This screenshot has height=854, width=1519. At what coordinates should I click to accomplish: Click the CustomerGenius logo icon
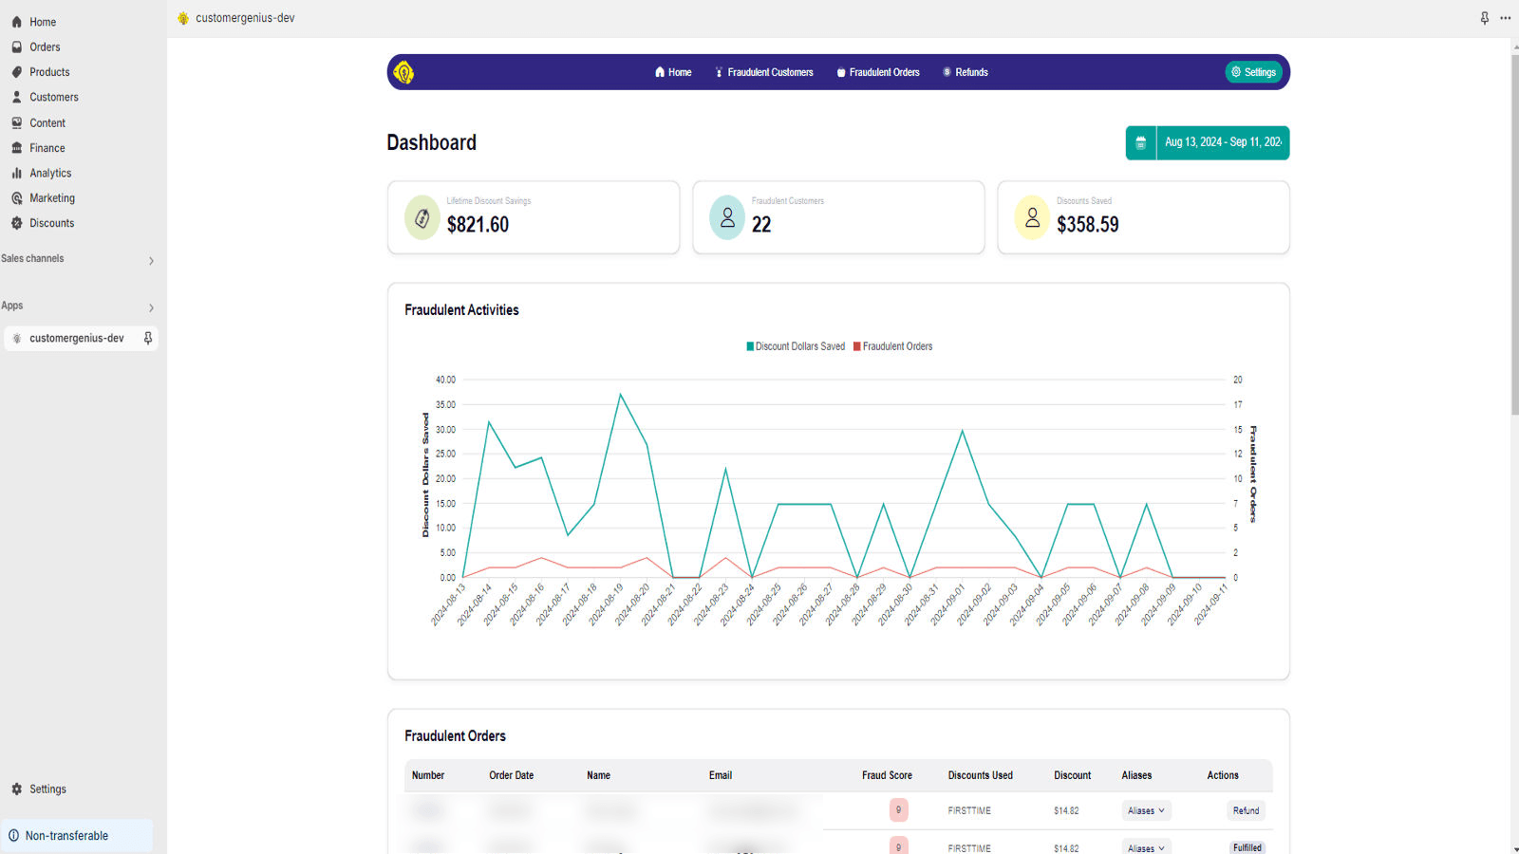[403, 72]
